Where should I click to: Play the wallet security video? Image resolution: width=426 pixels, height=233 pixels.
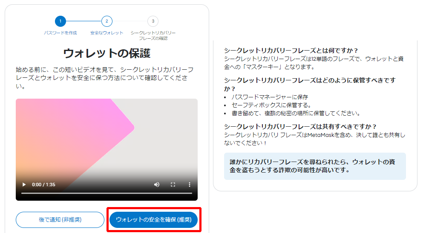click(24, 185)
